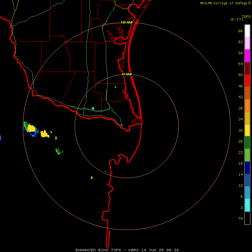The image size is (252, 252).
Task: Click the small light green echo near the 50 NMI ring bottom
Action: 92,178
